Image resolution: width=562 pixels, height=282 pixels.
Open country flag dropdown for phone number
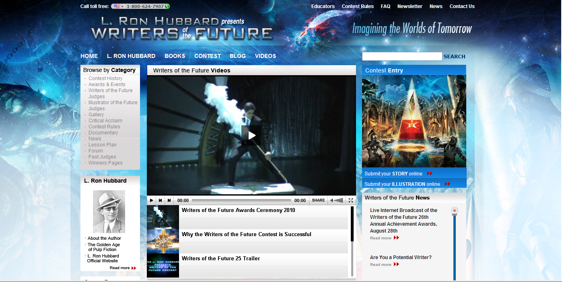tap(118, 6)
